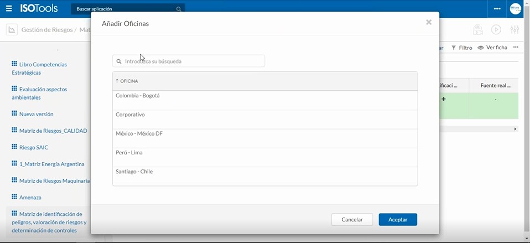
Task: Click the magnifier icon in Buscar aplicación
Action: click(178, 9)
